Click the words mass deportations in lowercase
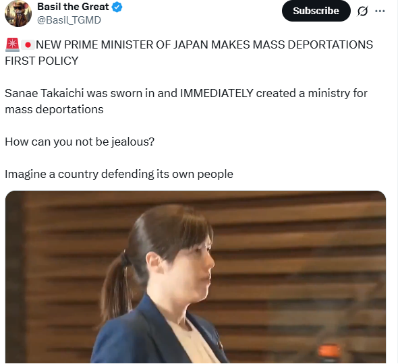This screenshot has height=364, width=400. point(54,110)
